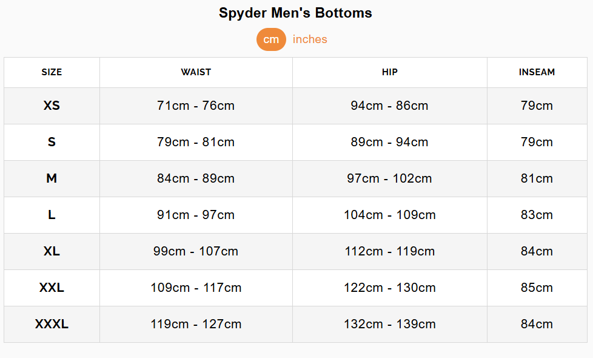The image size is (593, 358).
Task: Select the S size row label
Action: pyautogui.click(x=52, y=142)
